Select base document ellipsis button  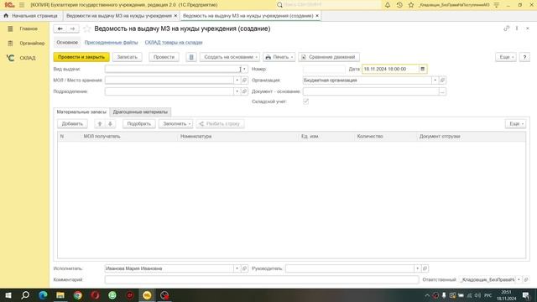442,91
